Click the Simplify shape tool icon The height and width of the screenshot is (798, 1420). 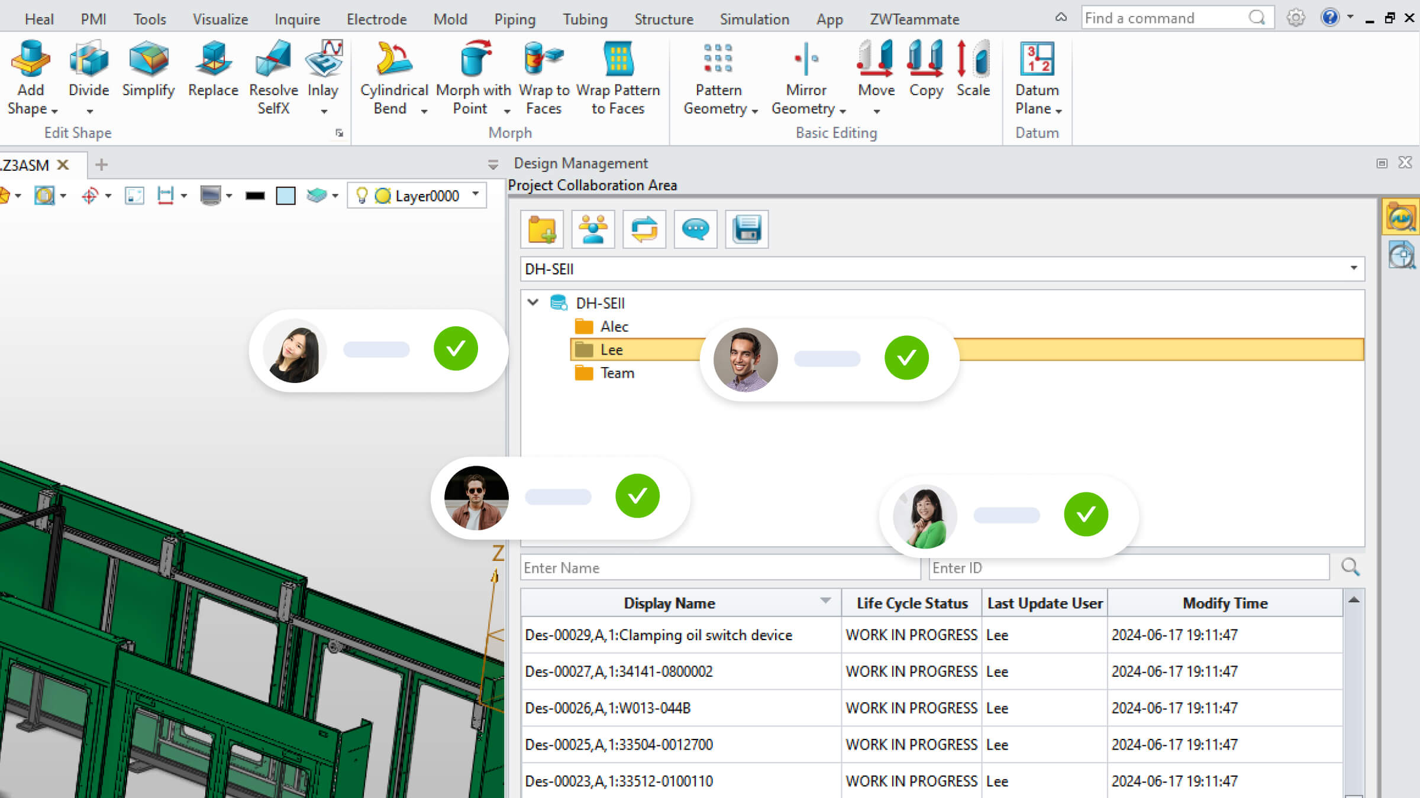(x=148, y=59)
